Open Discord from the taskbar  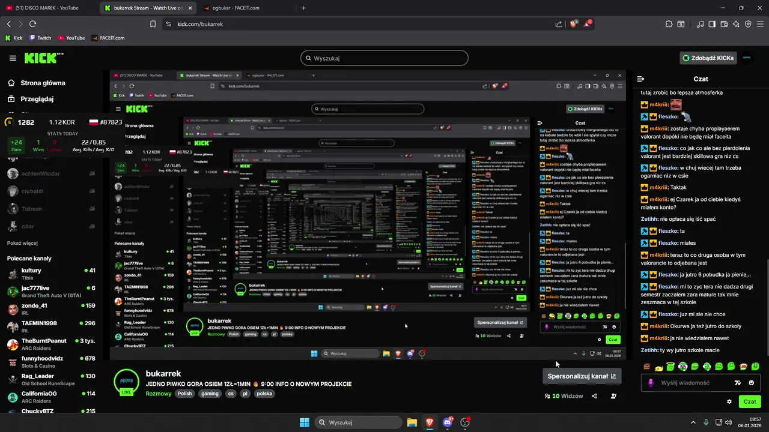click(447, 422)
